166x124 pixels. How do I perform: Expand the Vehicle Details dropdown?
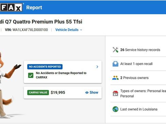click(x=69, y=30)
